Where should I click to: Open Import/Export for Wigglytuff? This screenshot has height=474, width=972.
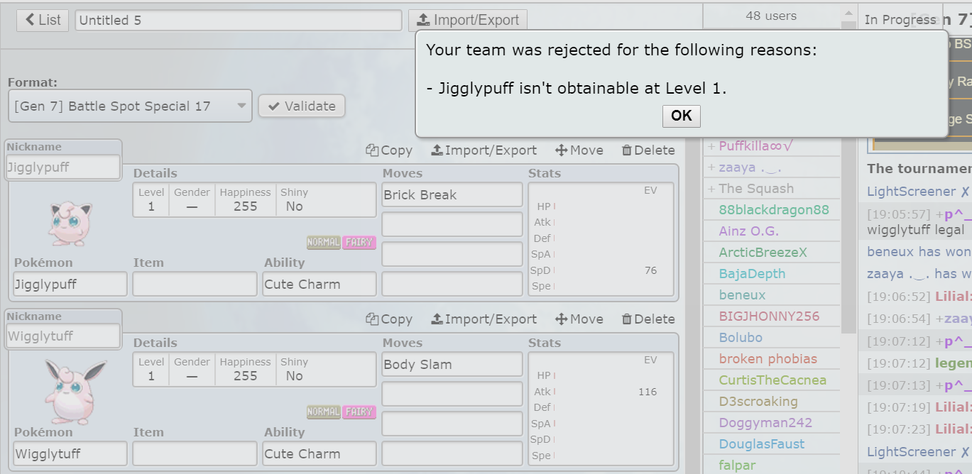(484, 319)
